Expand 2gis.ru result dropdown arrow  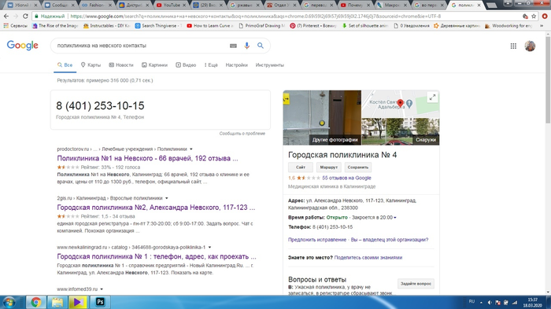[167, 198]
